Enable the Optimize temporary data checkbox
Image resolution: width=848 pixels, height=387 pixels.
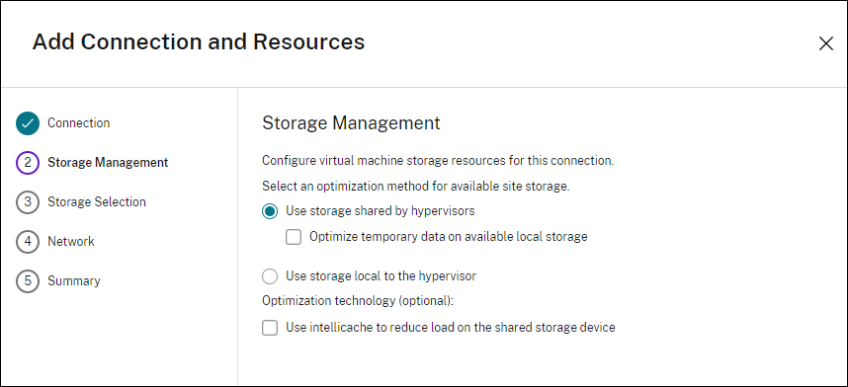(294, 237)
